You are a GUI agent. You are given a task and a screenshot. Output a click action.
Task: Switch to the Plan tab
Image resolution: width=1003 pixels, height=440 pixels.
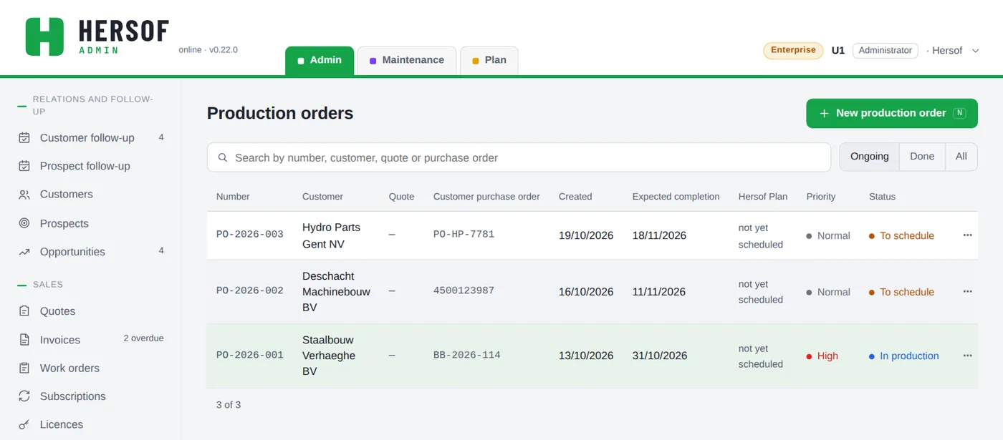489,60
